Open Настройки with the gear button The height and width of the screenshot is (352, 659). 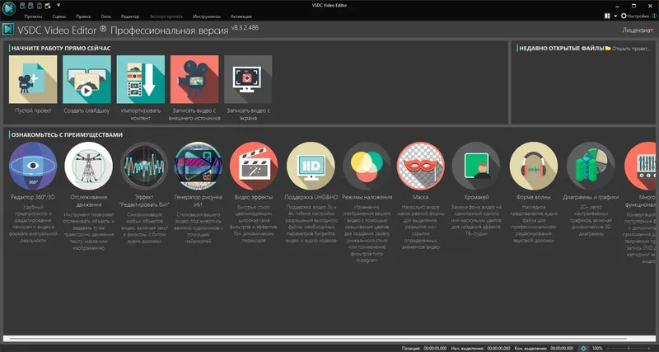634,16
